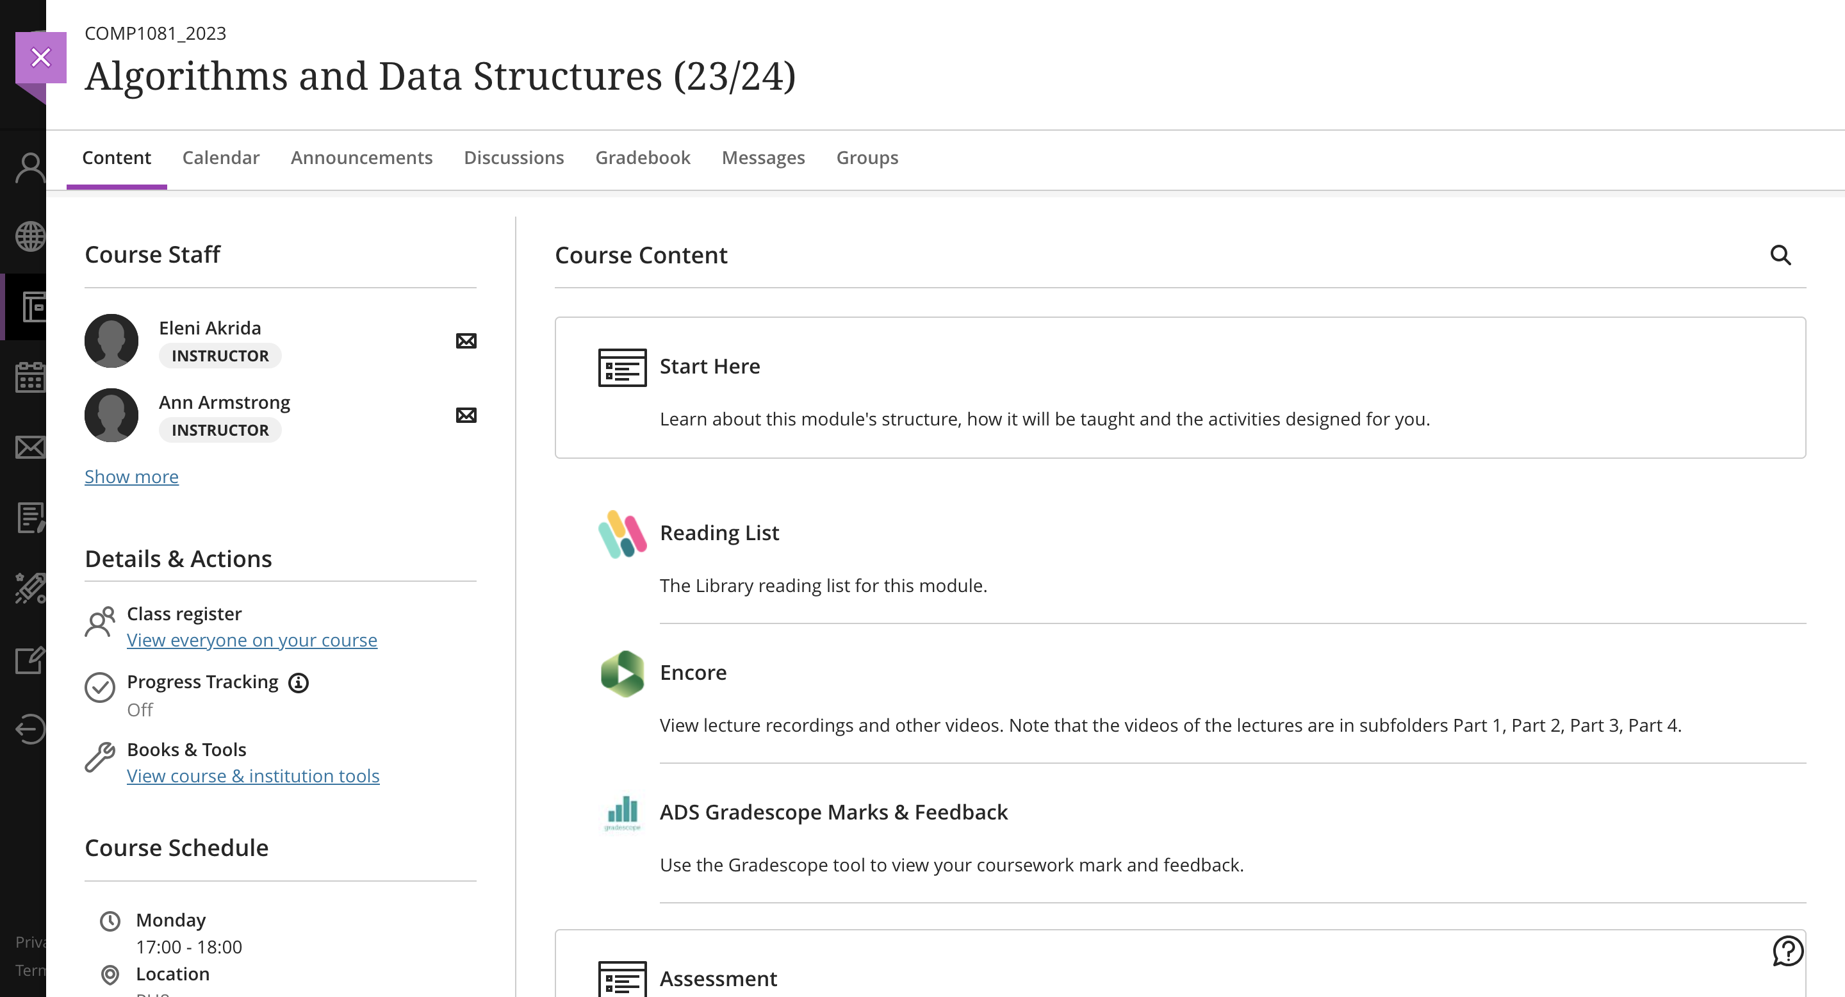This screenshot has width=1845, height=997.
Task: Click Show more under Course Staff
Action: tap(132, 477)
